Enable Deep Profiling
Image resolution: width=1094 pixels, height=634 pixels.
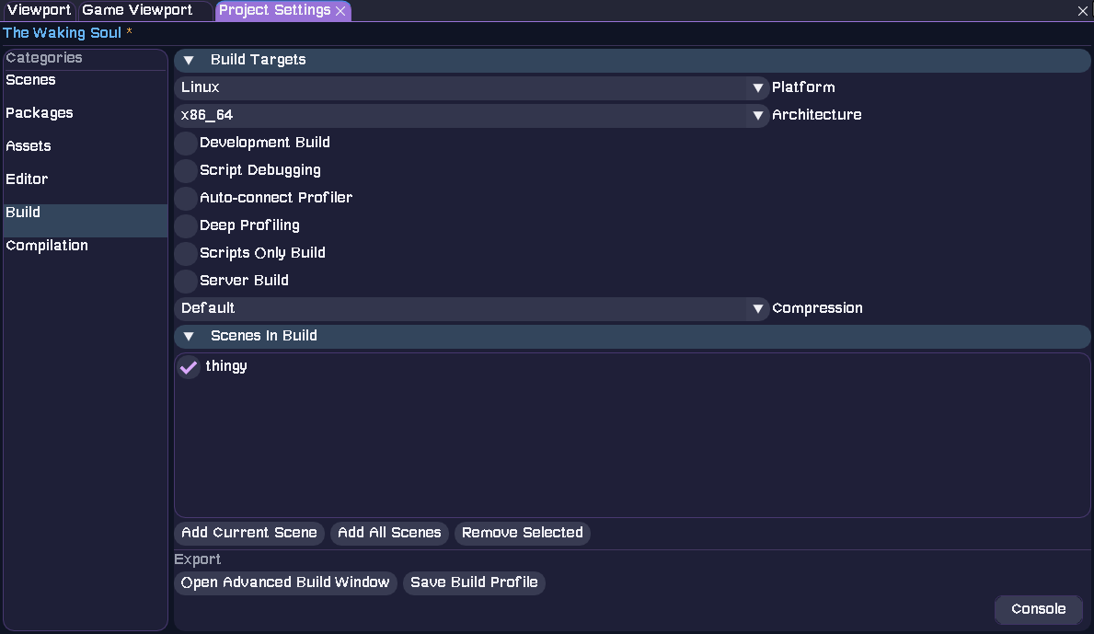185,225
